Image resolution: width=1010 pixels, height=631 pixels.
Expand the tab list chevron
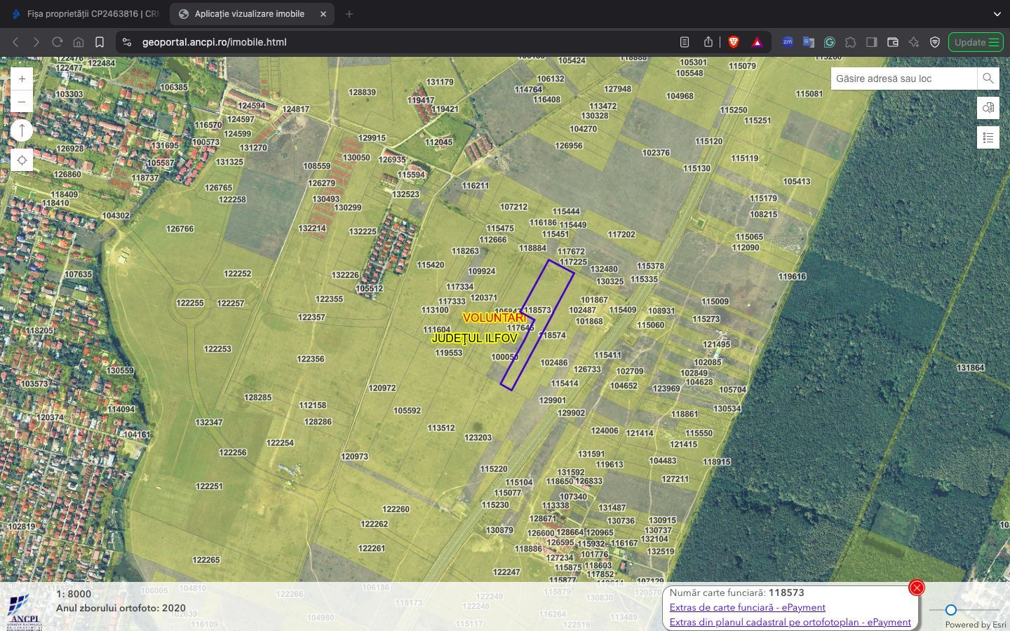(997, 14)
